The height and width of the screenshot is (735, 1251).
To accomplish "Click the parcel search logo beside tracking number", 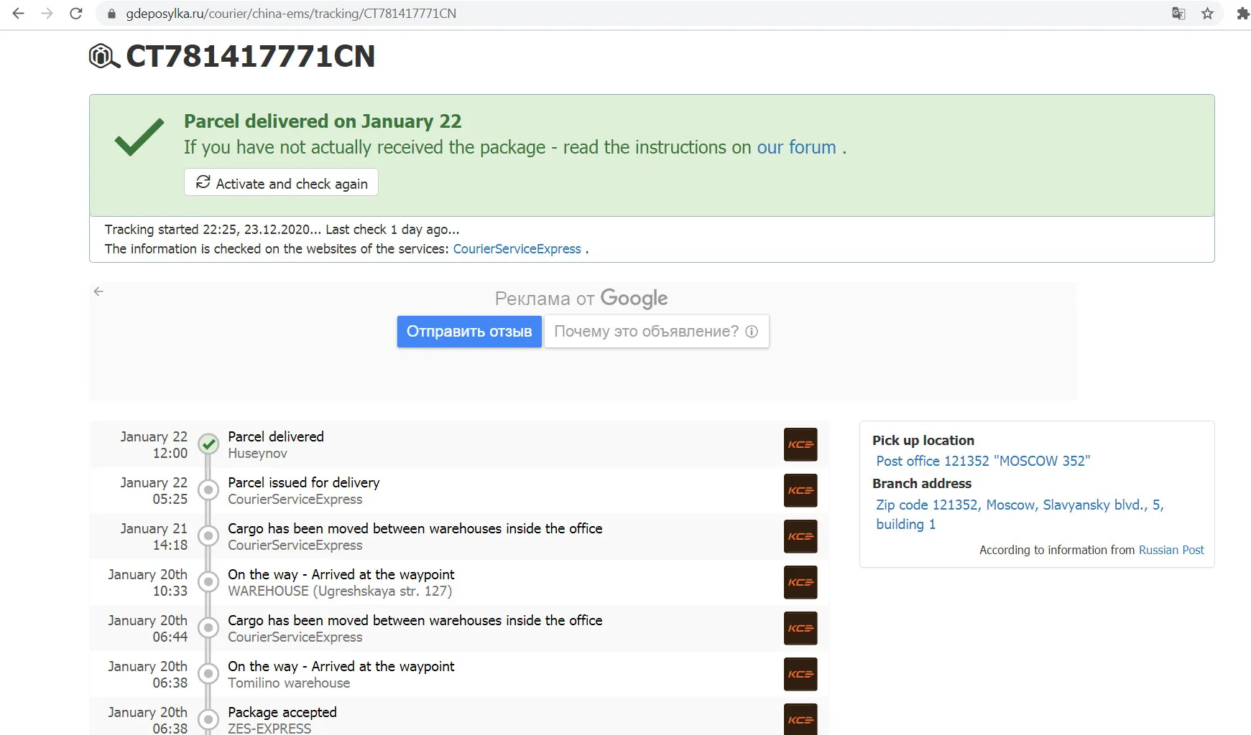I will (x=103, y=56).
